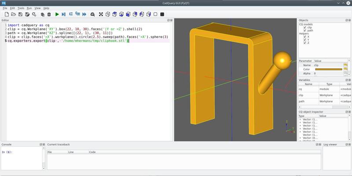The image size is (352, 176).
Task: Click the orange Color swatch for clip
Action: 328,69
